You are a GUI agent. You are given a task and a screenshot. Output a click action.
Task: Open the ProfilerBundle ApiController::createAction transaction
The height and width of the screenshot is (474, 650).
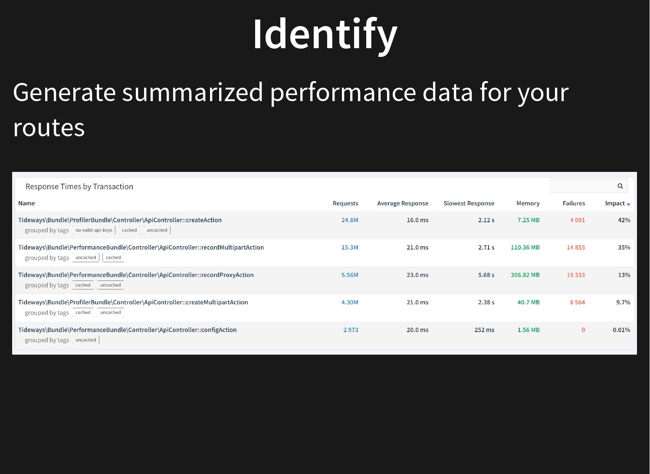click(120, 220)
